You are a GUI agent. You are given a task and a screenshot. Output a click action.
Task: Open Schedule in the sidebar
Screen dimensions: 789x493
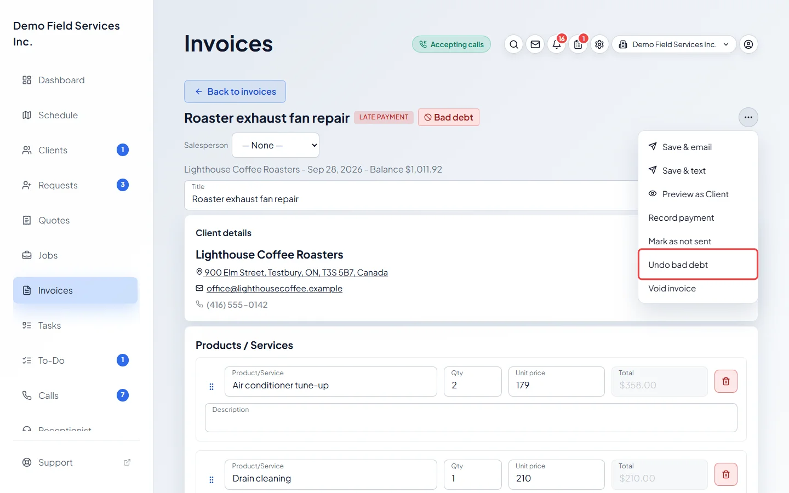pyautogui.click(x=76, y=115)
